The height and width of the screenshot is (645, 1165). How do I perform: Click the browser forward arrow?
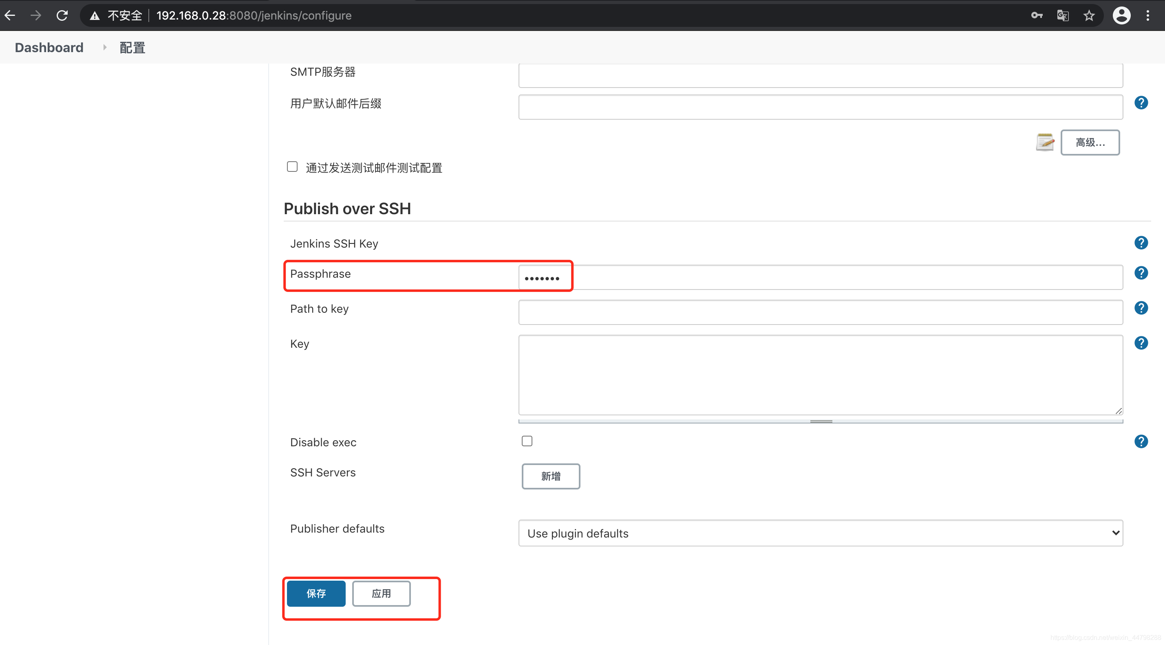[x=36, y=16]
